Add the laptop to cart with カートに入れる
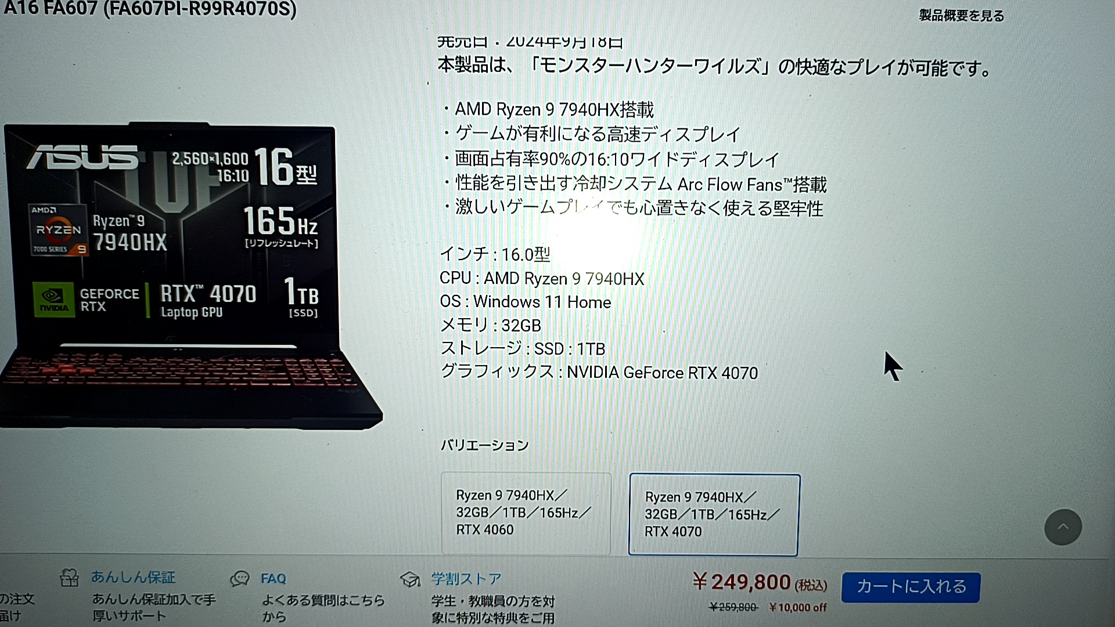 point(911,587)
